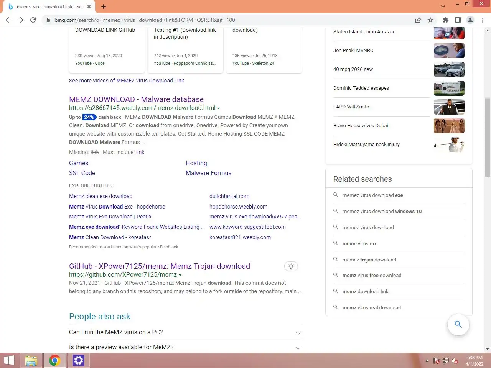
Task: Expand 'Is there a preview available for MeMZ?'
Action: coord(185,347)
